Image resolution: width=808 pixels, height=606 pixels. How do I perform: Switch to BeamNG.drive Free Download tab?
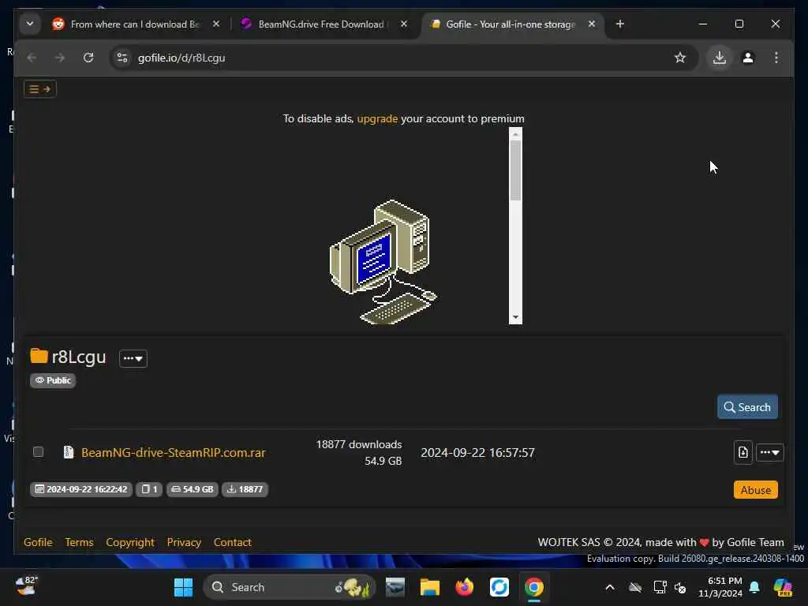click(322, 24)
